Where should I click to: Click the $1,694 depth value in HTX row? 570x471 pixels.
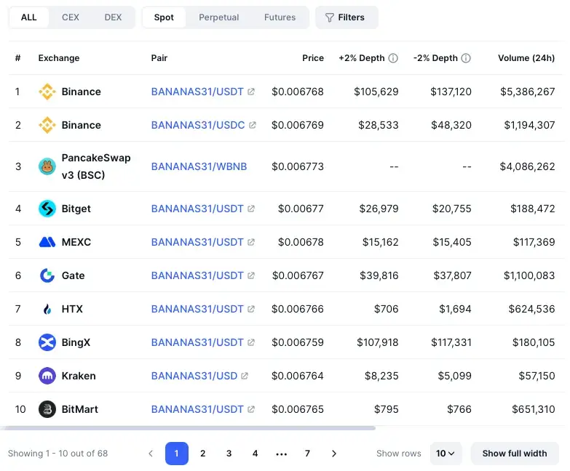point(455,309)
